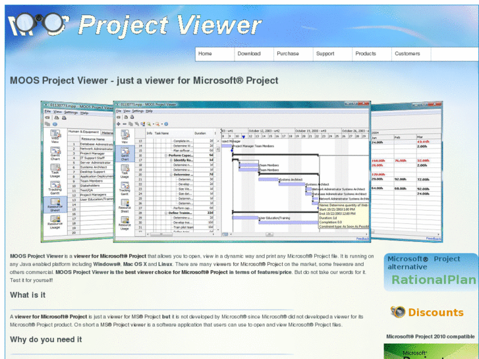
Task: Click the open file icon in center window toolbar
Action: pyautogui.click(x=119, y=117)
